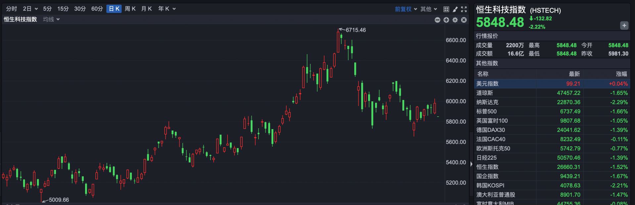Viewport: 635px width, 205px height.
Task: Switch to 分时 intraday tab
Action: click(11, 9)
